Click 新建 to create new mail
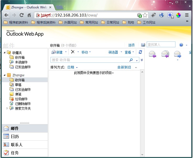The image size is (193, 158). [x=57, y=52]
